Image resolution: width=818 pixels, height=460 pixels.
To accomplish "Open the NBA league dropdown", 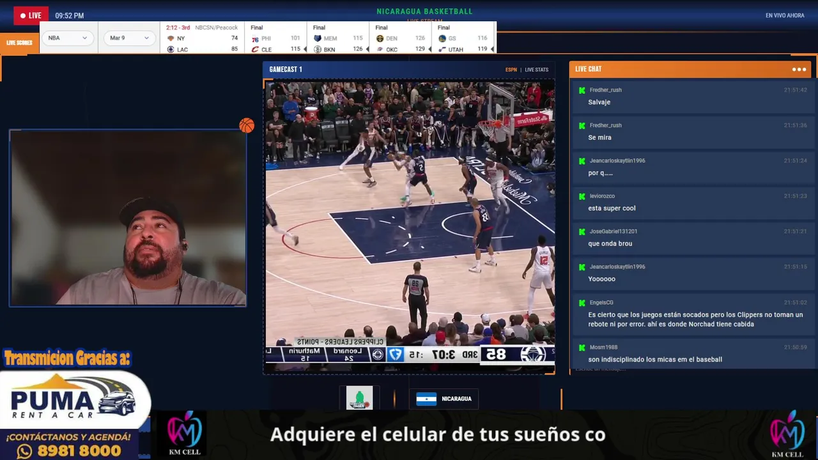I will (68, 38).
